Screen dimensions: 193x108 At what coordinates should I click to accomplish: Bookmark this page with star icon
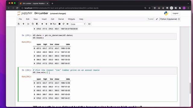click(150, 8)
